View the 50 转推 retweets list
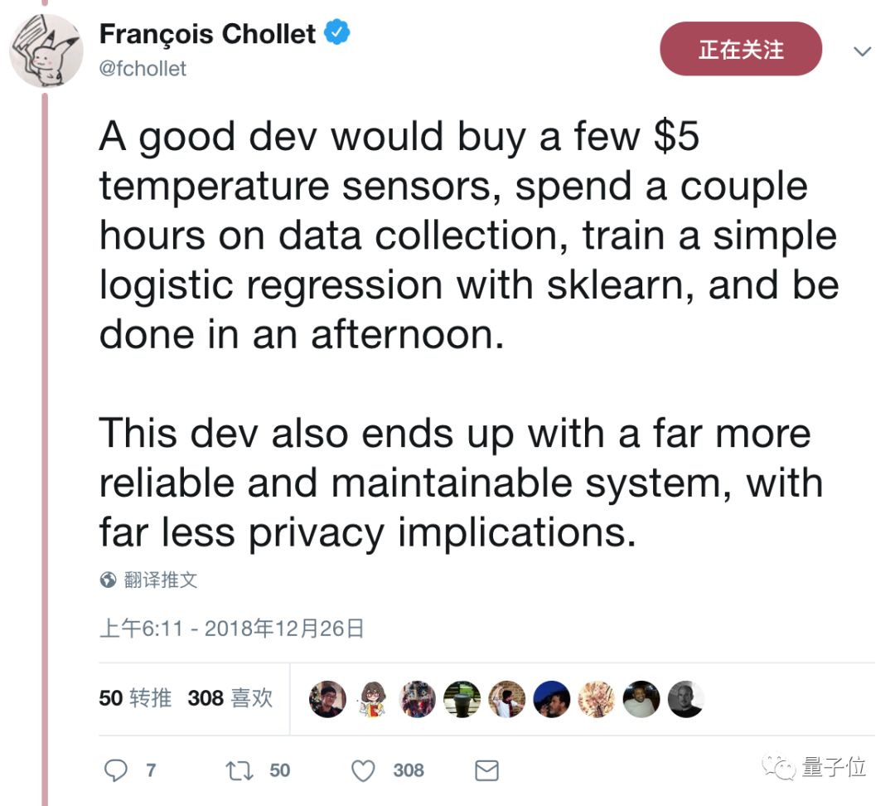This screenshot has height=806, width=895. [135, 698]
